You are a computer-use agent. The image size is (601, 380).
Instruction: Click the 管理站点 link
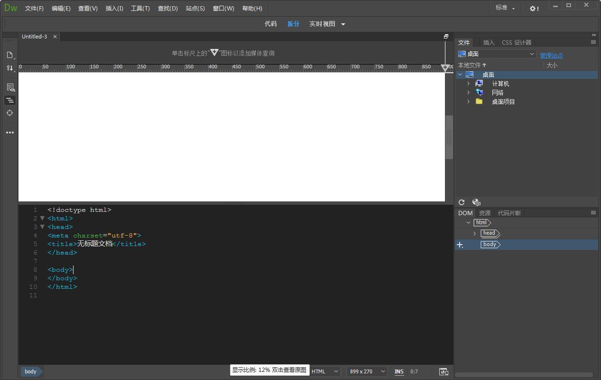[x=551, y=56]
